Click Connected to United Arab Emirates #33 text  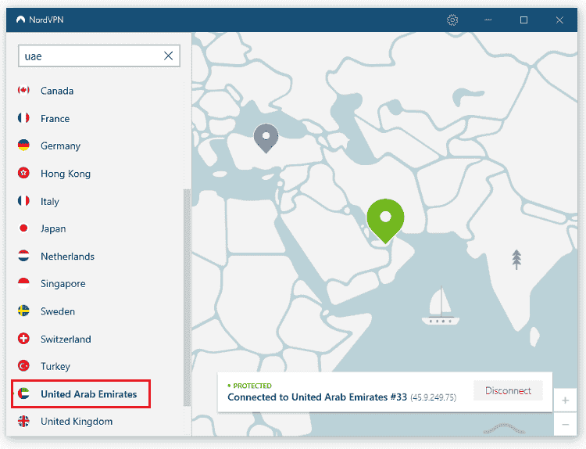point(317,397)
